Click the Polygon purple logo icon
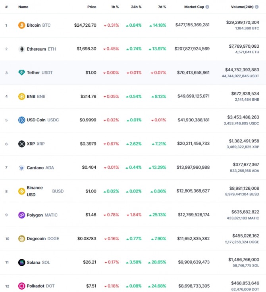This screenshot has height=292, width=266. click(21, 215)
